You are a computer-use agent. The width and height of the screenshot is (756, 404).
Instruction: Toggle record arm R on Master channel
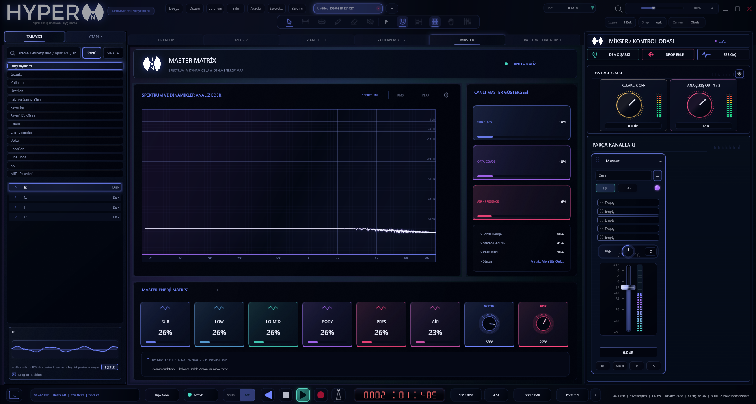(637, 366)
